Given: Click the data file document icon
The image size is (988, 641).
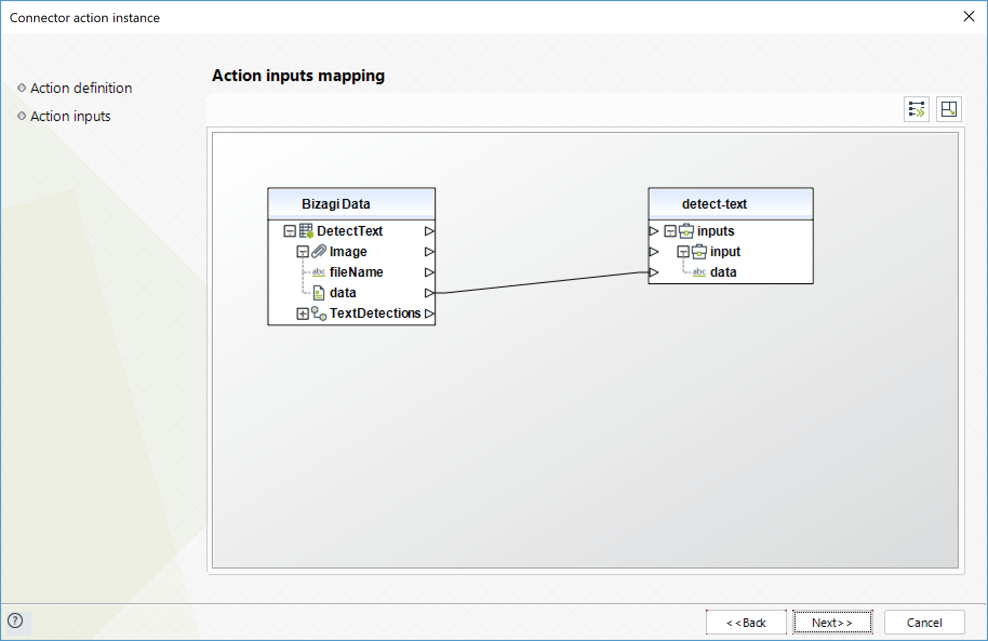Looking at the screenshot, I should click(x=319, y=293).
